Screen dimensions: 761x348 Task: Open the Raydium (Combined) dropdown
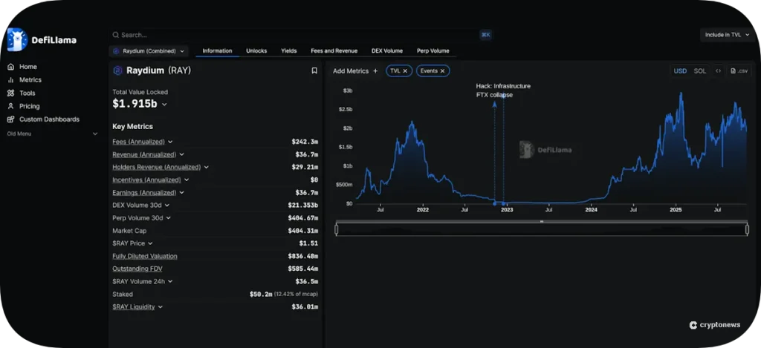click(x=149, y=51)
